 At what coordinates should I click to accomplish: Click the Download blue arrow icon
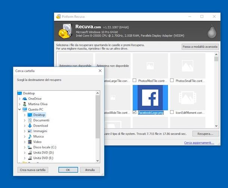tap(30, 125)
